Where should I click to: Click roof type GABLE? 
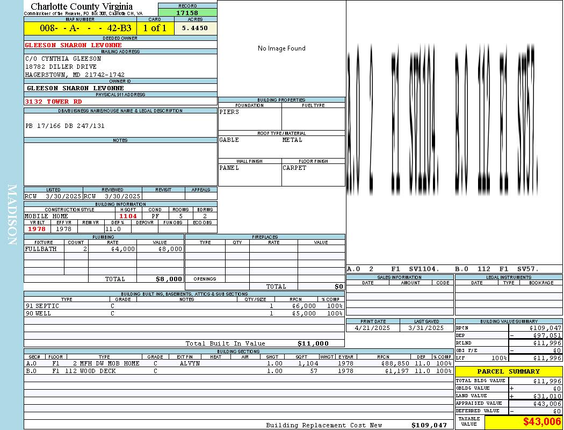click(x=229, y=140)
